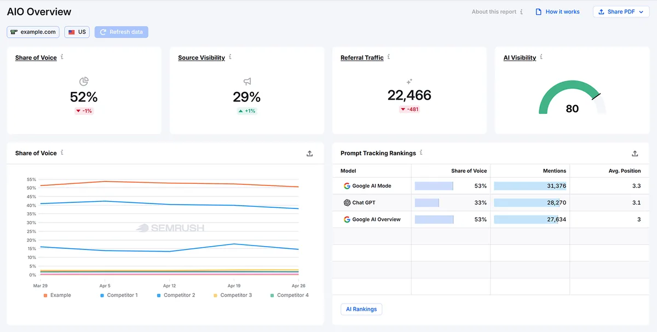This screenshot has width=657, height=332.
Task: Export the Prompt Tracking Rankings table
Action: pos(635,154)
